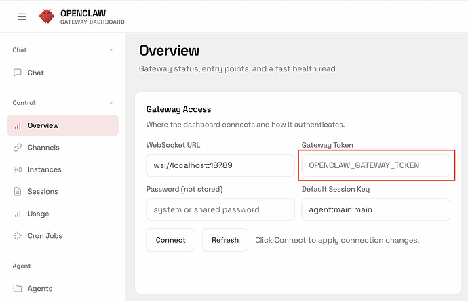Image resolution: width=468 pixels, height=301 pixels.
Task: Click the Usage chart icon
Action: click(18, 214)
